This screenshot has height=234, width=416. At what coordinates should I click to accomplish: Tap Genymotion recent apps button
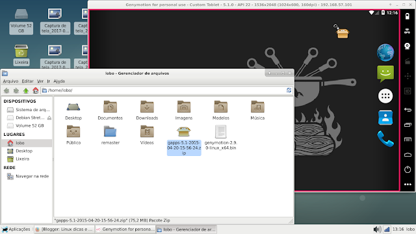408,125
